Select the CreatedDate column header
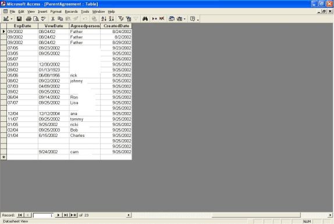The image size is (334, 224). [116, 26]
